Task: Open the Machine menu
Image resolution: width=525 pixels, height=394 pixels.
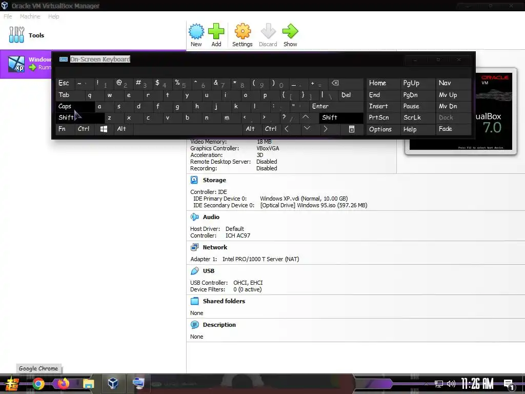Action: click(x=30, y=16)
